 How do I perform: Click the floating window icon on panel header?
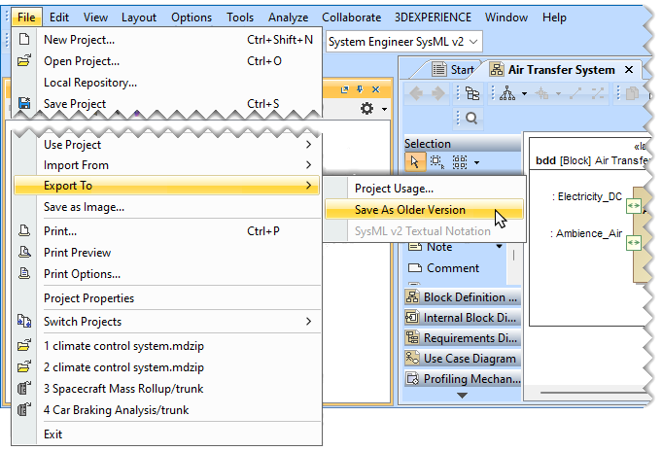coord(344,89)
